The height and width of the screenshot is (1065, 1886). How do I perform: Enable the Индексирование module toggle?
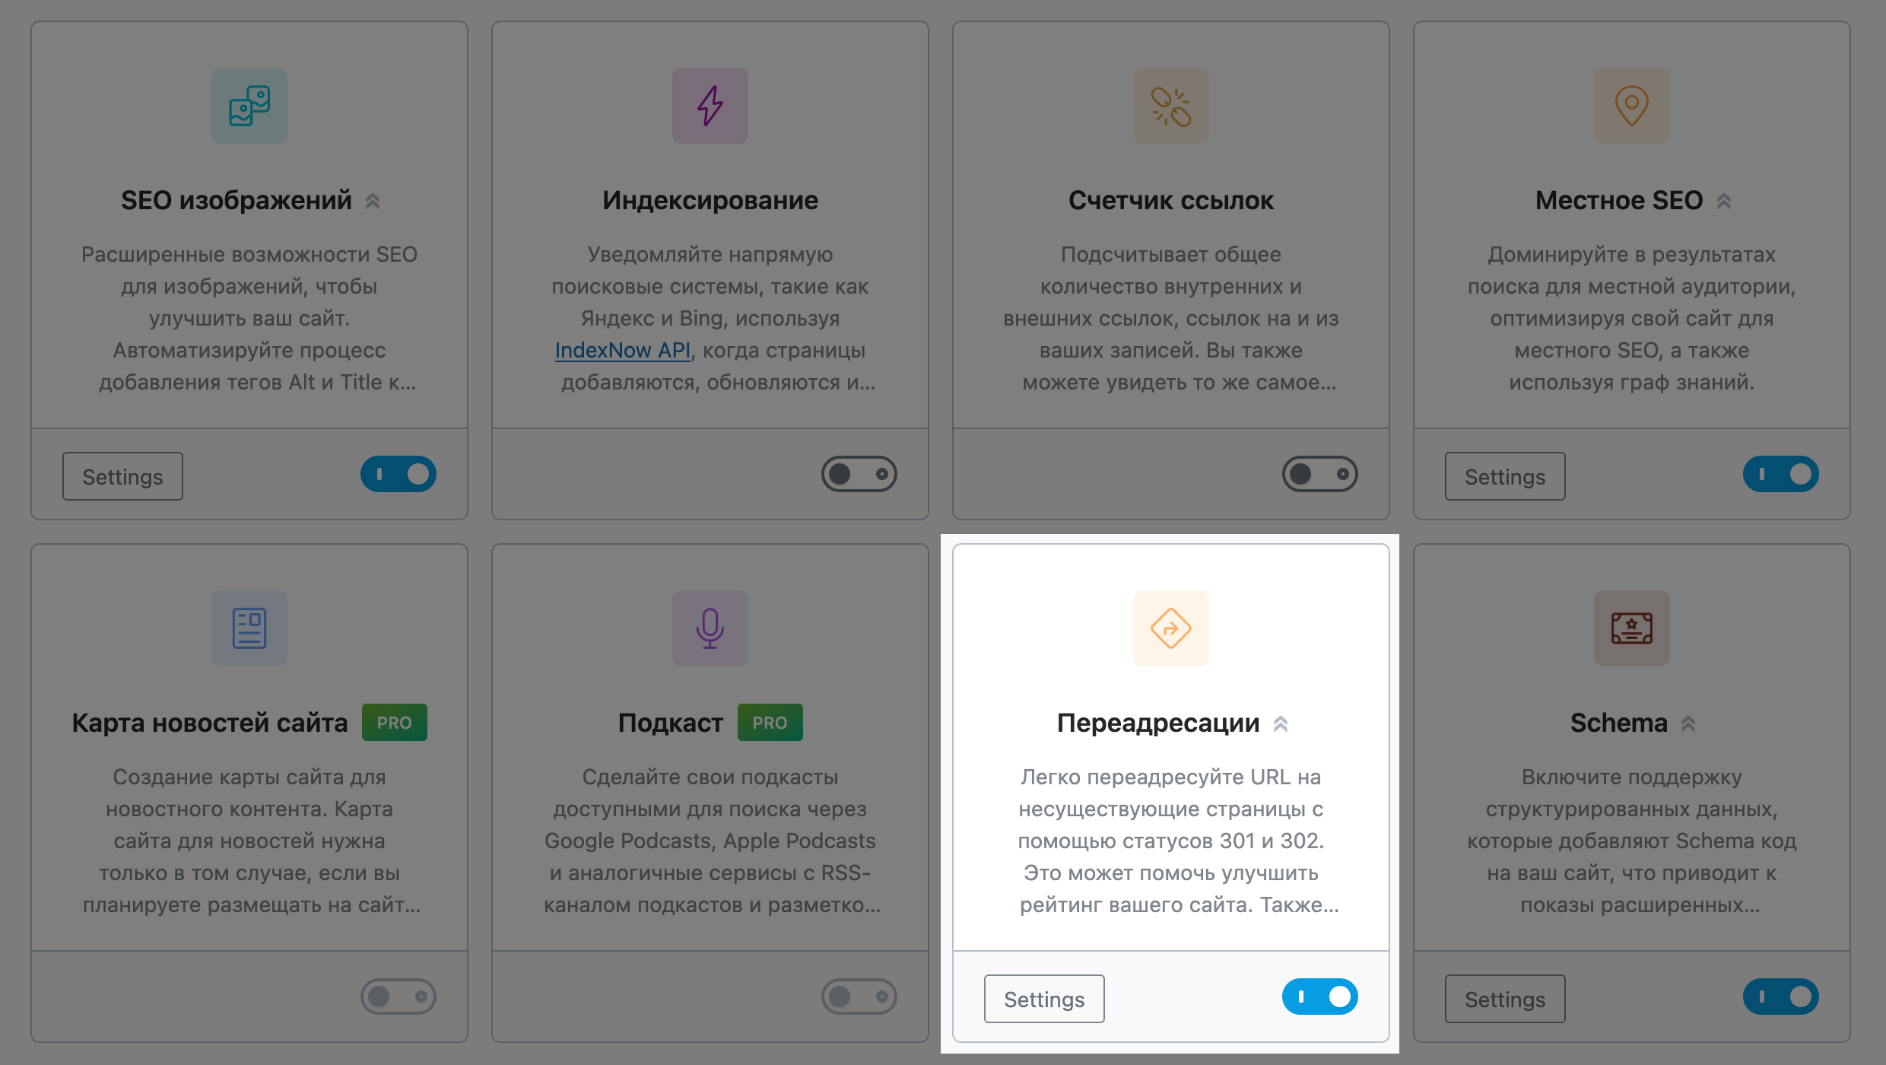(x=859, y=474)
